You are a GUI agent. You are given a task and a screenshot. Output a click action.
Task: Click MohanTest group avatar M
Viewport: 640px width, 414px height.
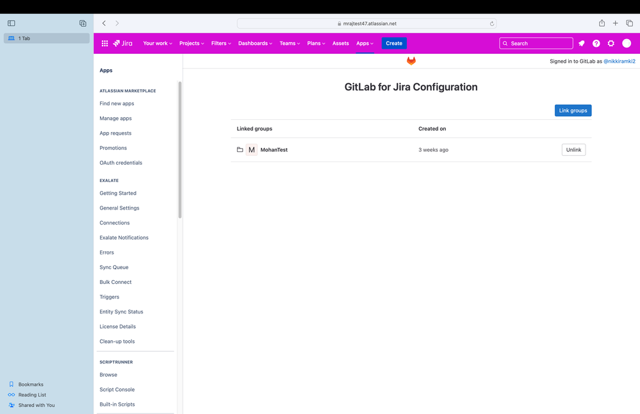coord(251,150)
